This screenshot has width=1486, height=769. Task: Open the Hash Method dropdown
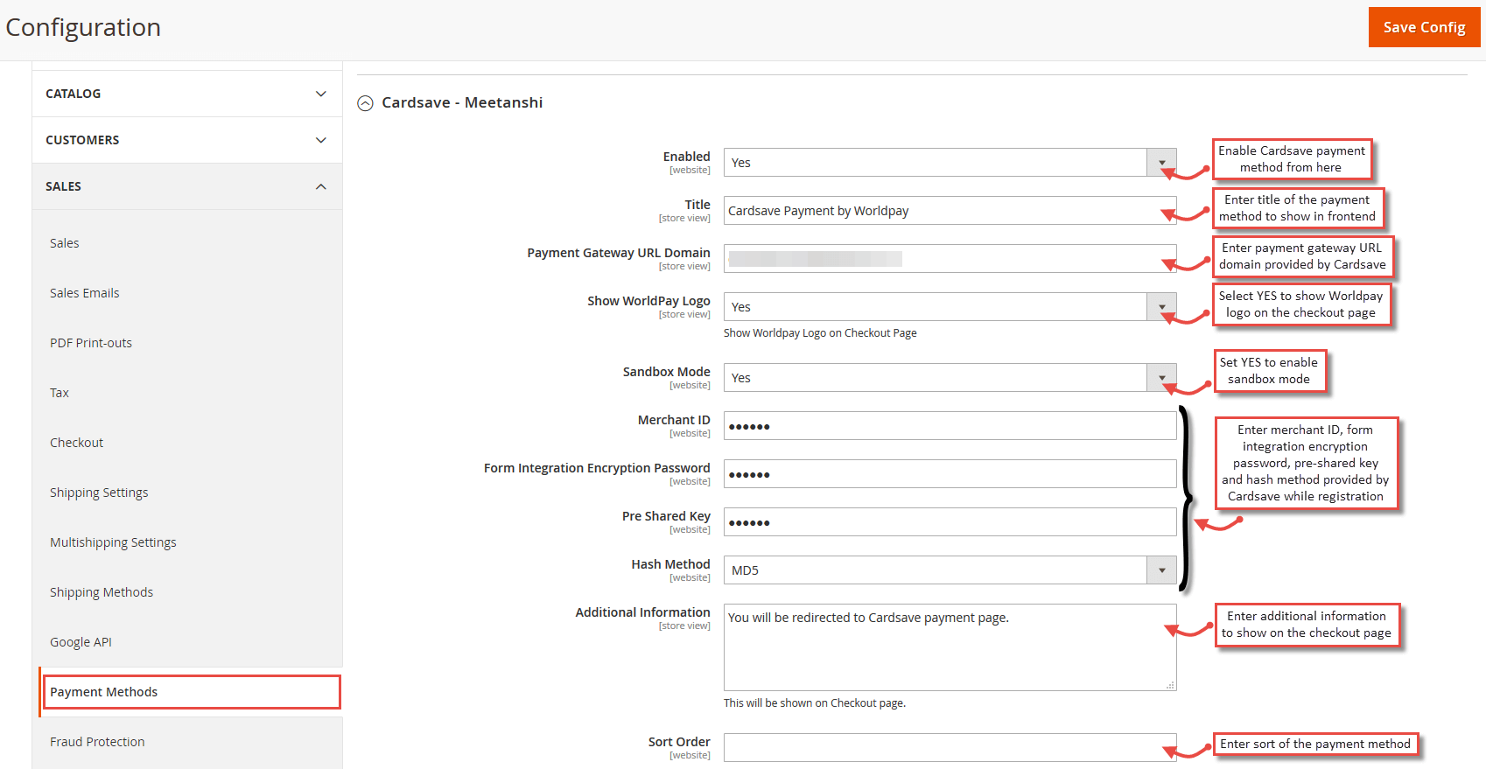click(950, 570)
